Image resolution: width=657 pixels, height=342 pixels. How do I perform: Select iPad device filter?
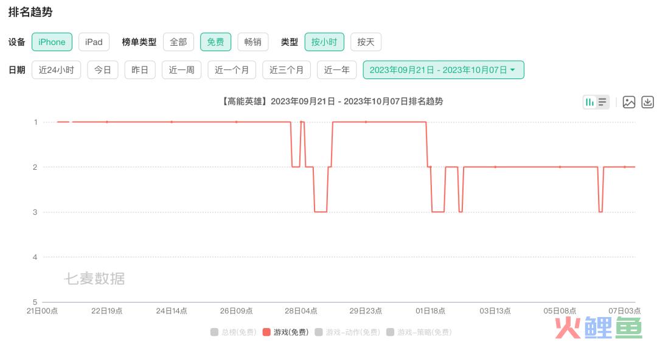coord(94,42)
